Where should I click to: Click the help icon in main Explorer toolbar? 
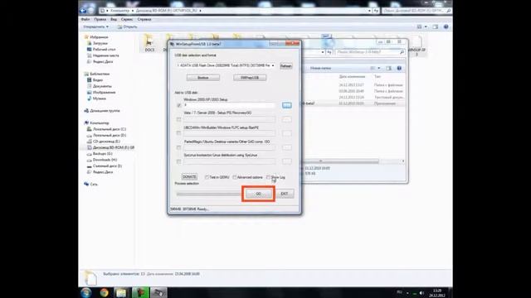pos(446,26)
